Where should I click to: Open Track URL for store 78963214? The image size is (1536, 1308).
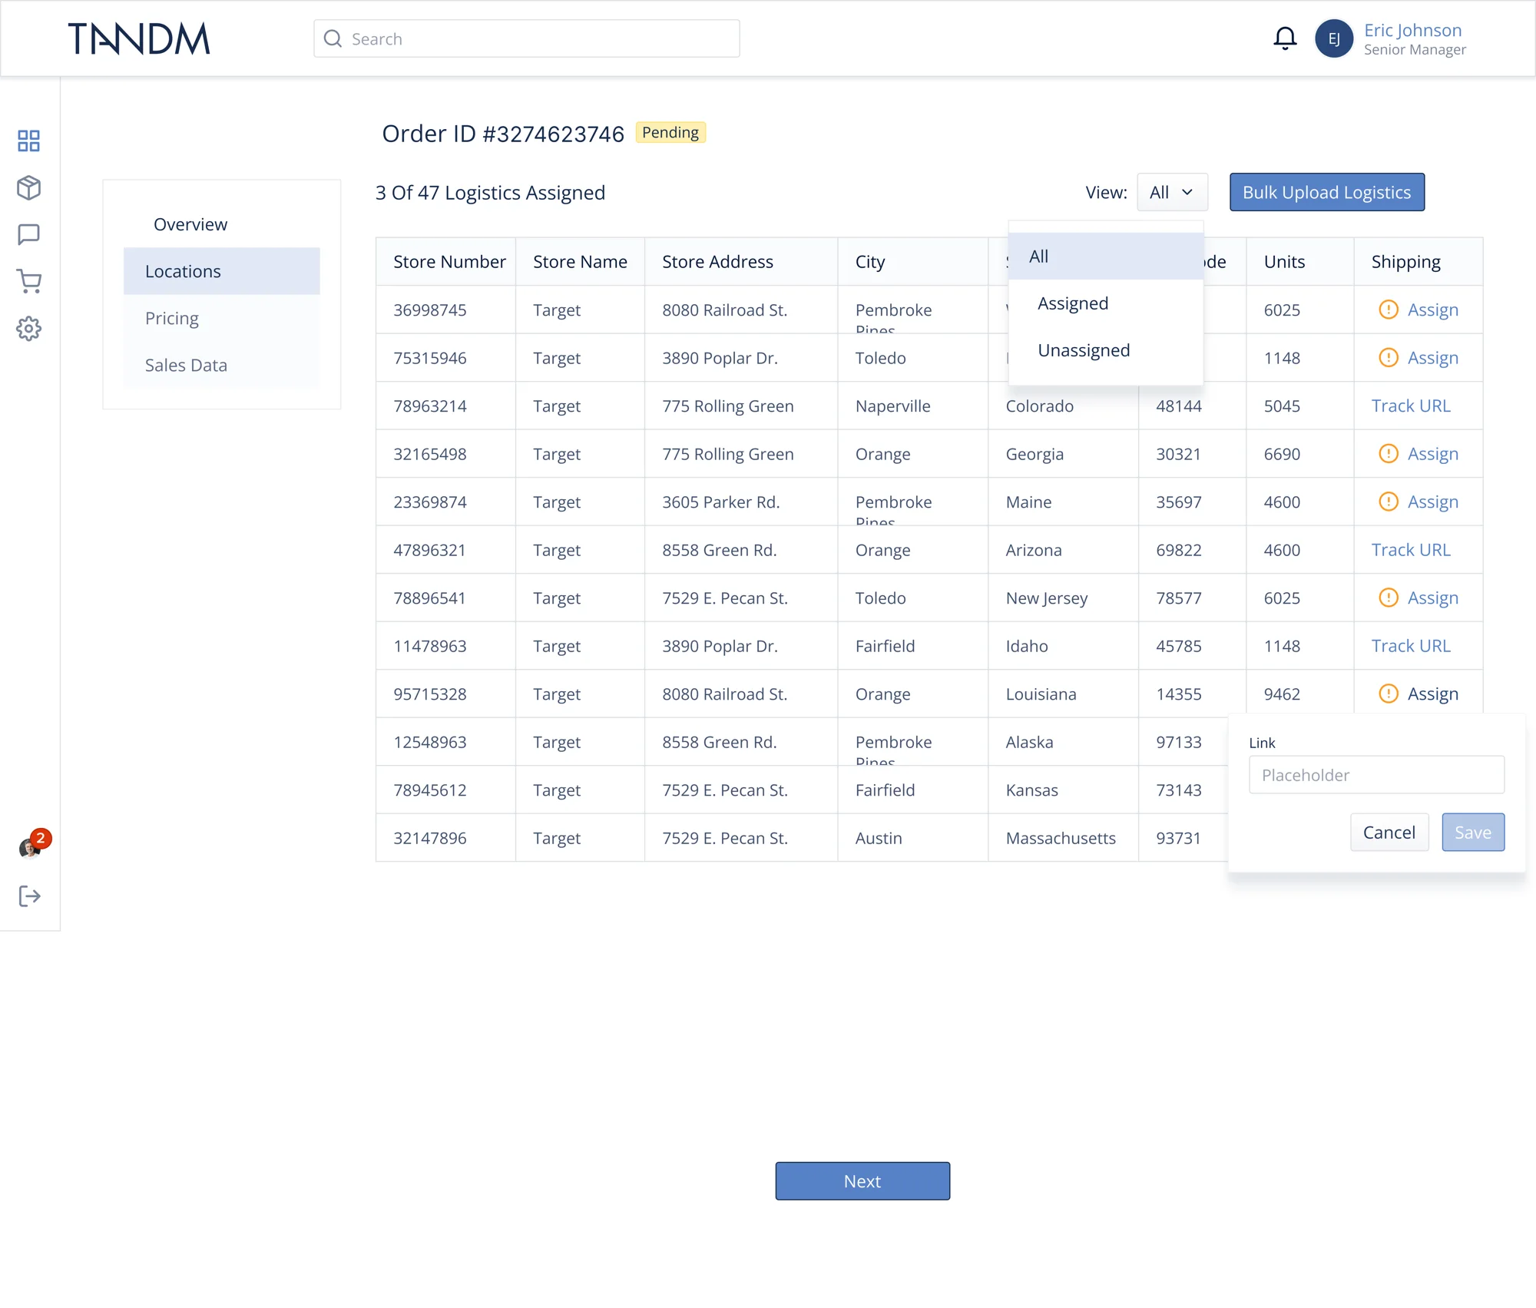click(1411, 406)
